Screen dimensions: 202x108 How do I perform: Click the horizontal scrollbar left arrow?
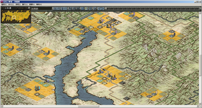2,106
